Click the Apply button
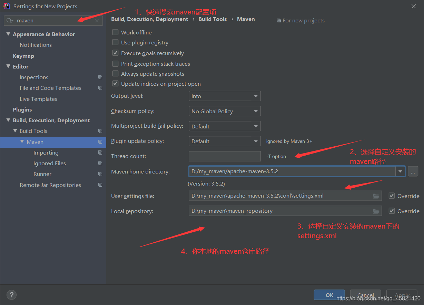This screenshot has height=305, width=424. [x=402, y=295]
